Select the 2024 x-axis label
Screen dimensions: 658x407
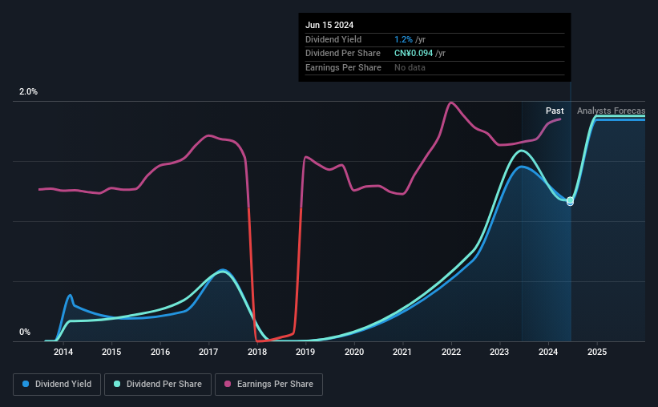tap(548, 352)
